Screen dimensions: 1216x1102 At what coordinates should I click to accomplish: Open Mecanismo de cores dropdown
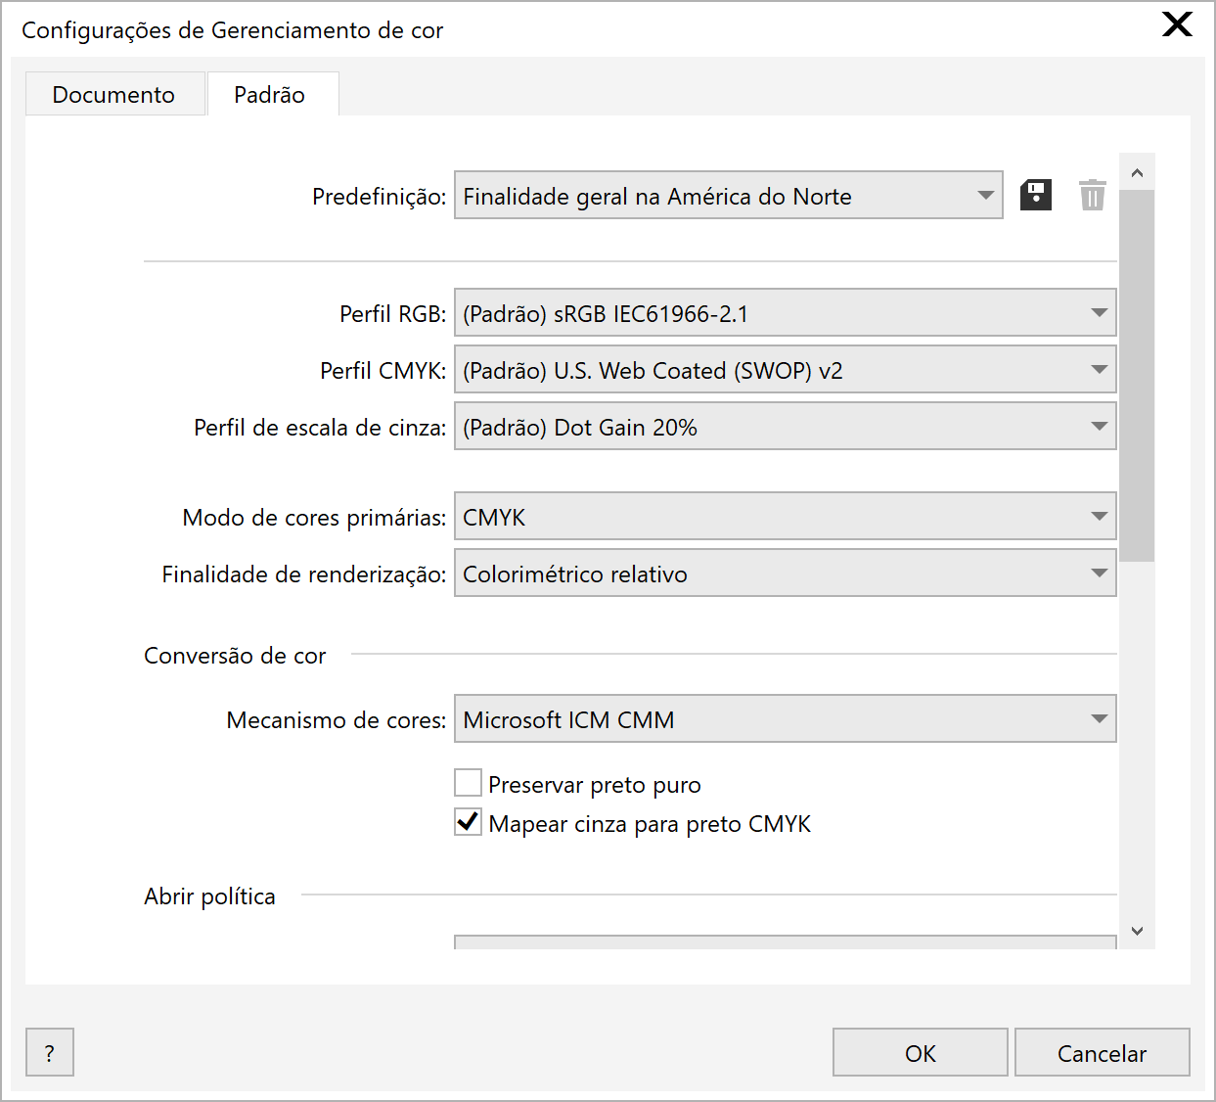pyautogui.click(x=785, y=719)
